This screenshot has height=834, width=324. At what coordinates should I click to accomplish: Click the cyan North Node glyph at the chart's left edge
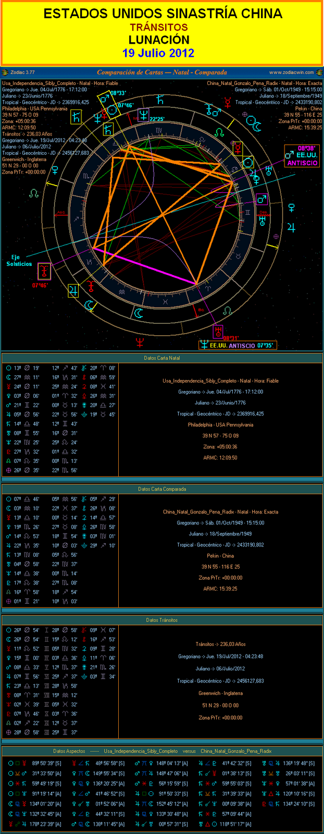(34, 193)
